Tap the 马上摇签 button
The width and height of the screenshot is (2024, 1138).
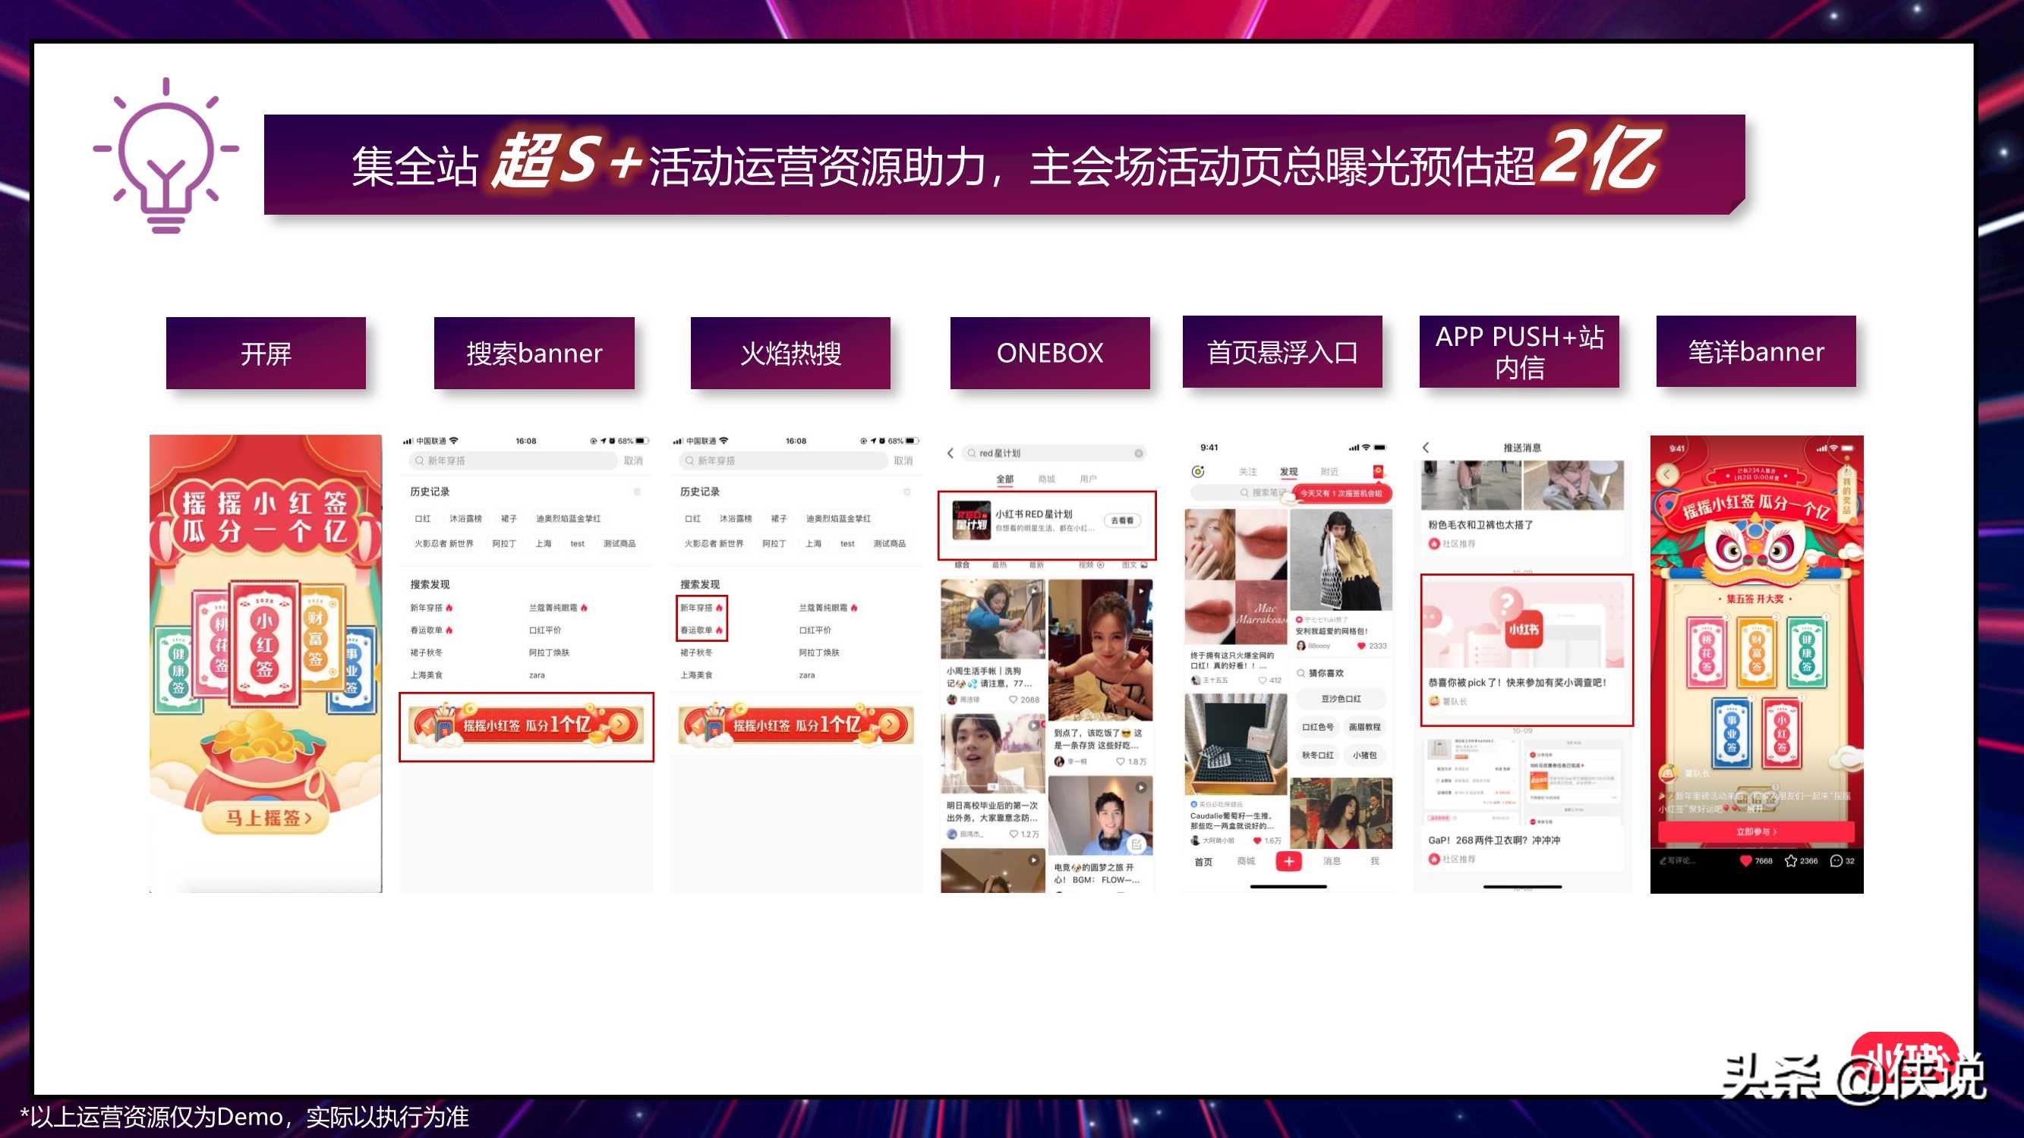click(x=266, y=818)
